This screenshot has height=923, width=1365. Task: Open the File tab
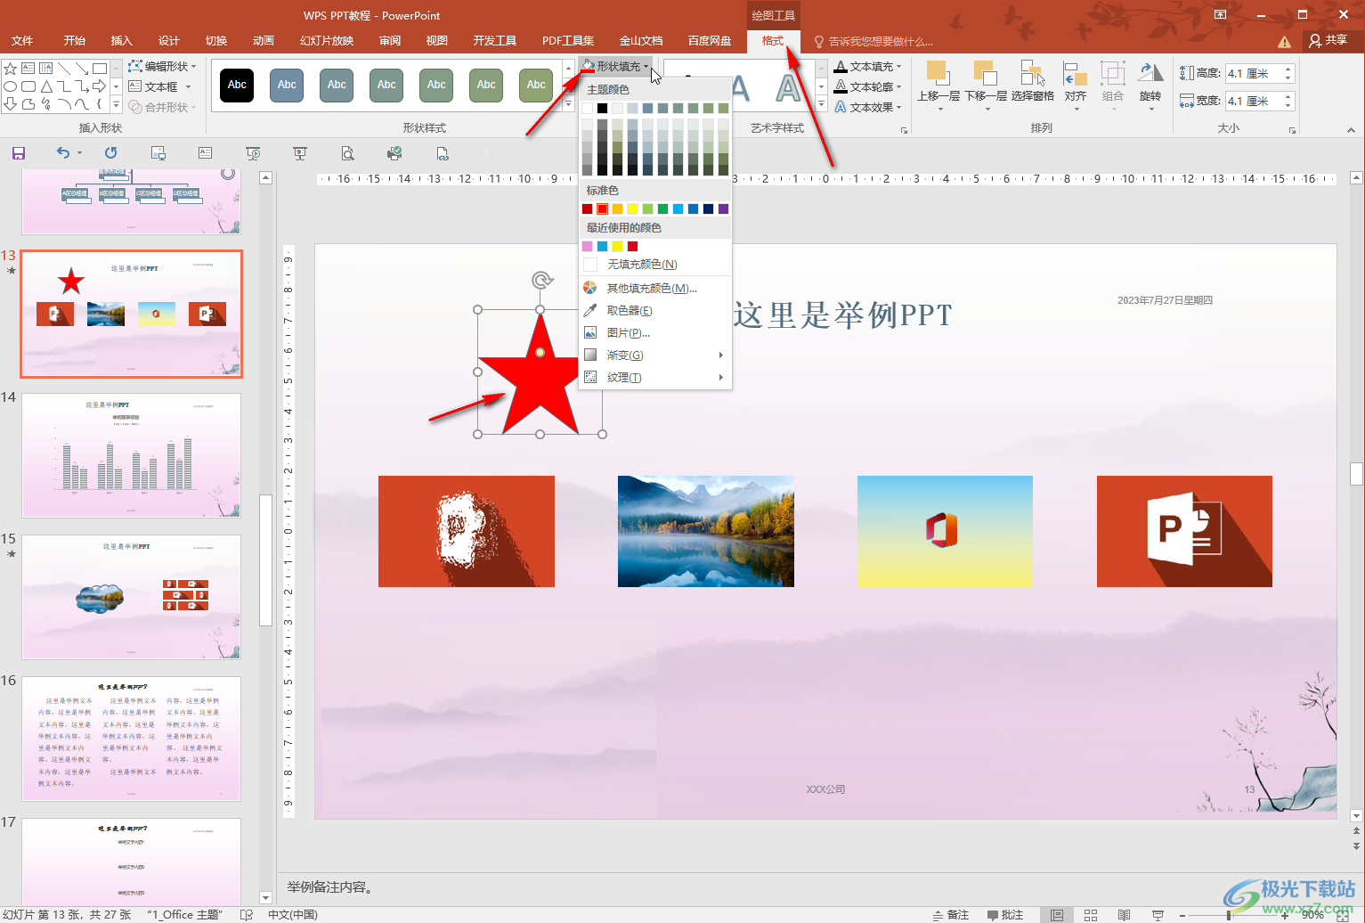click(x=22, y=41)
